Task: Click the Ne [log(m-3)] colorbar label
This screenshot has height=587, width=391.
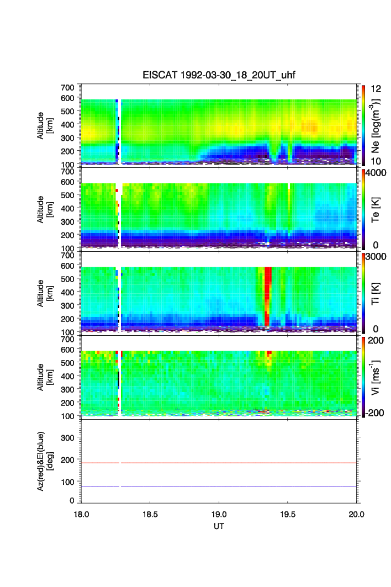Action: pyautogui.click(x=376, y=126)
